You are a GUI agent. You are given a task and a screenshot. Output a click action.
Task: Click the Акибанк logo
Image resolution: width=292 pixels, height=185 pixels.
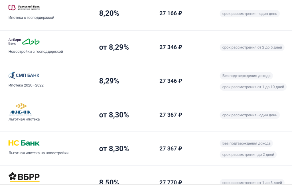click(20, 109)
